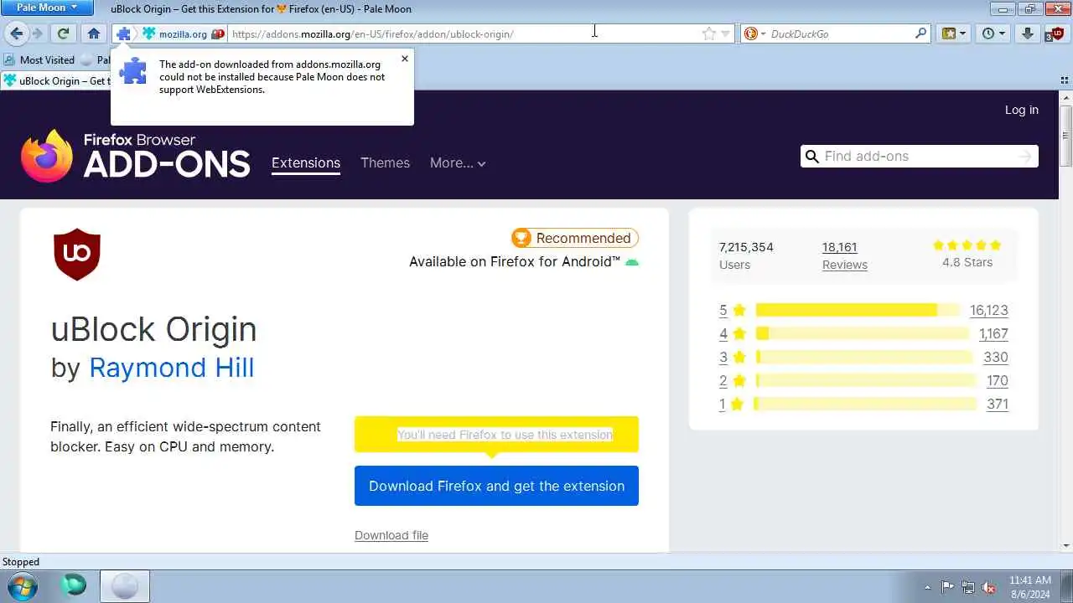Open the Action Center flag icon

point(947,587)
